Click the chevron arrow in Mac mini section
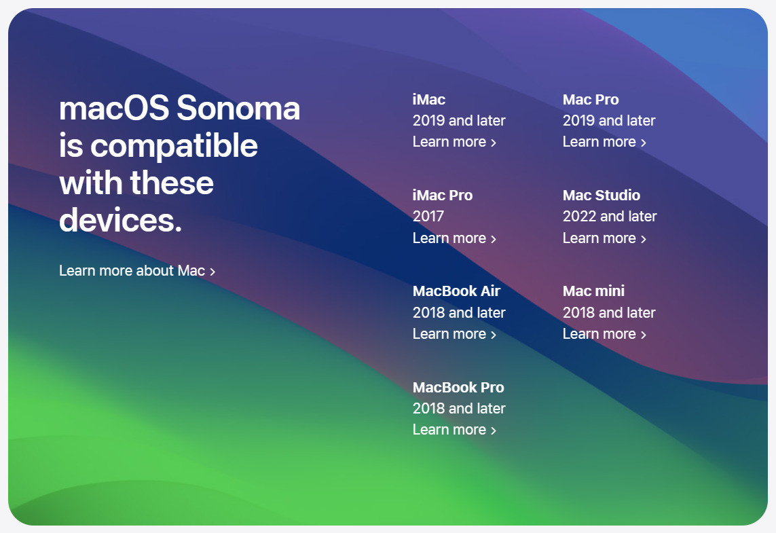 [x=644, y=335]
